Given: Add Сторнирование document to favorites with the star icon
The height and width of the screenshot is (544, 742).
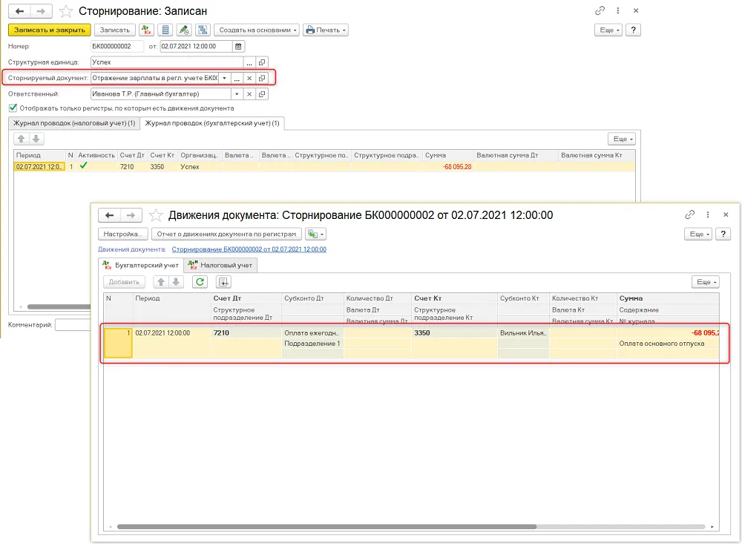Looking at the screenshot, I should tap(66, 11).
